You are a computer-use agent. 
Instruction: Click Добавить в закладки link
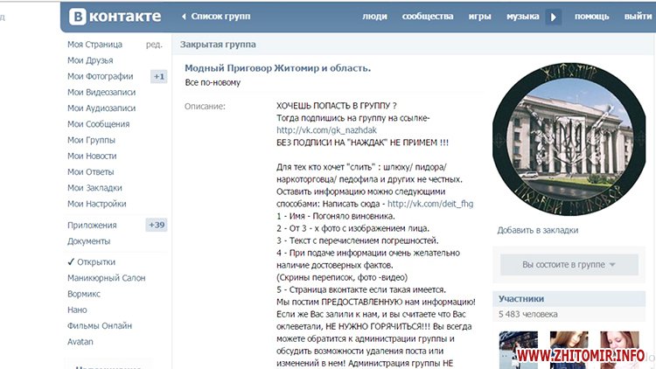(537, 230)
